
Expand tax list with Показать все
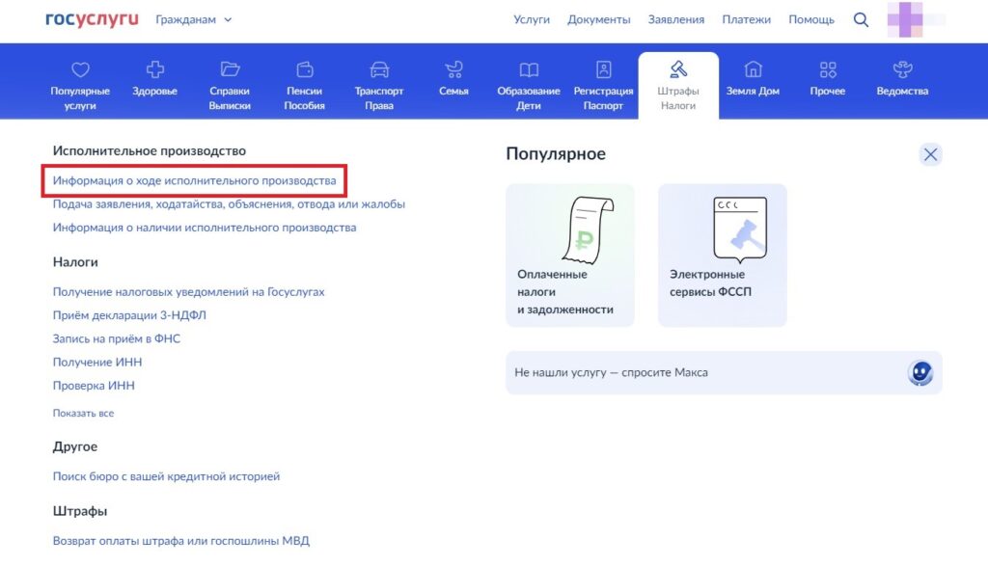coord(83,414)
